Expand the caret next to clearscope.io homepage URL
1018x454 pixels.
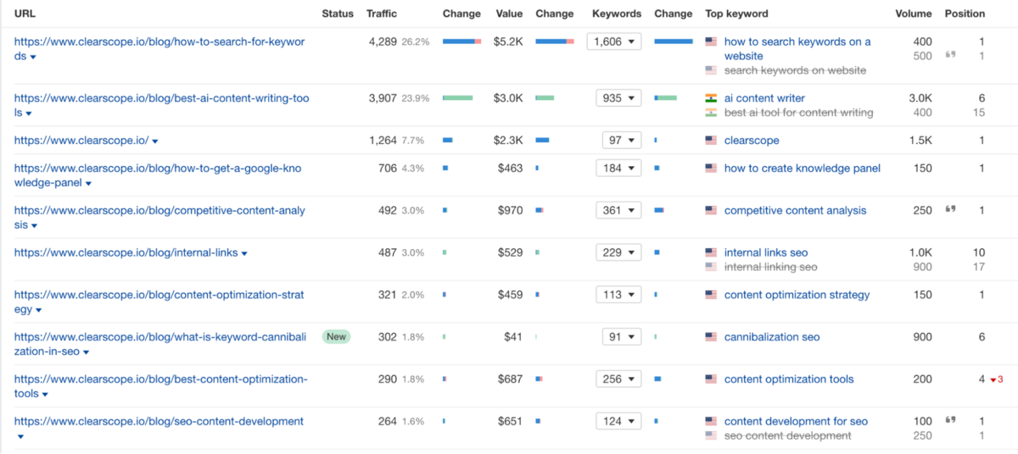154,141
